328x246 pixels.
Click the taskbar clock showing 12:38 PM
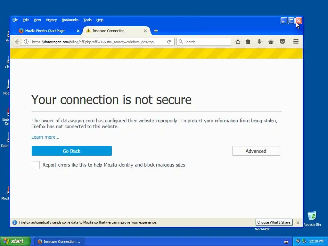pos(316,242)
